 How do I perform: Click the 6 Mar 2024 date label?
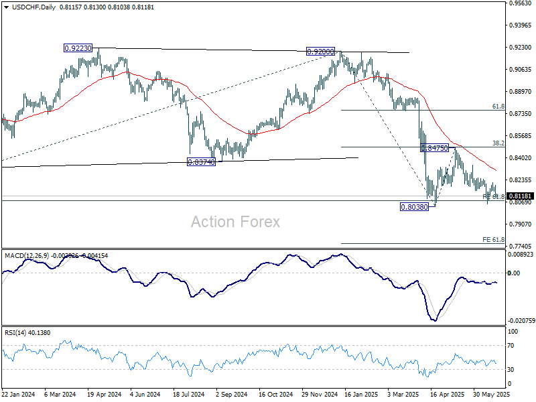[x=60, y=395]
